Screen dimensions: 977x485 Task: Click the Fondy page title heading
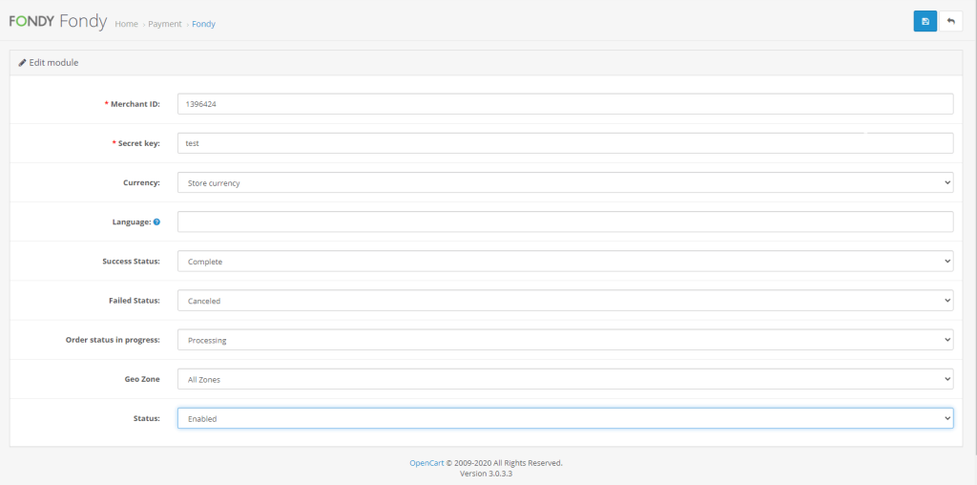coord(83,22)
